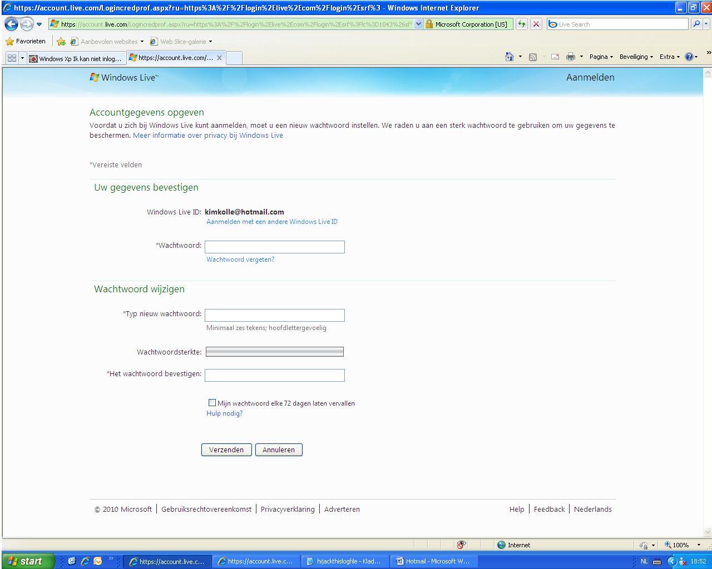
Task: Open 'Meer informatie over privacy bij Windows Live'
Action: [208, 136]
